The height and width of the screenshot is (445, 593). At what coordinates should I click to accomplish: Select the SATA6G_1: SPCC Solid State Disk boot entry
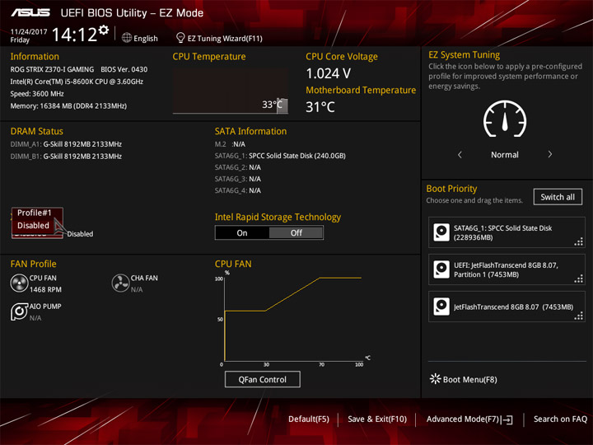point(507,232)
